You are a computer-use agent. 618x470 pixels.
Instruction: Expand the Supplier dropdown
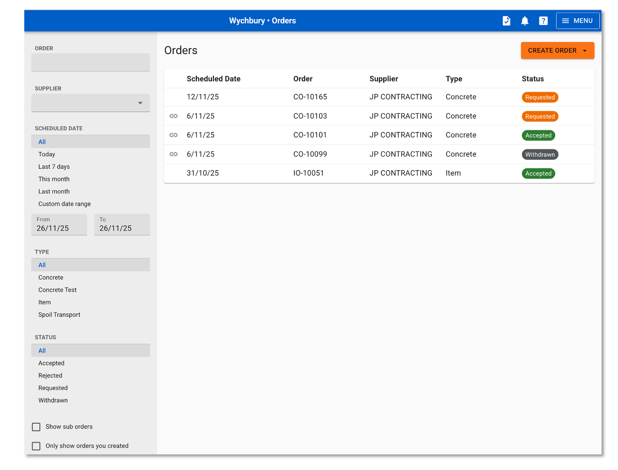(90, 103)
